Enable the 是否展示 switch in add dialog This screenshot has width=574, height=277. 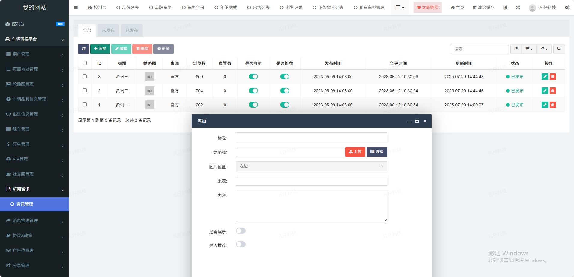(241, 231)
